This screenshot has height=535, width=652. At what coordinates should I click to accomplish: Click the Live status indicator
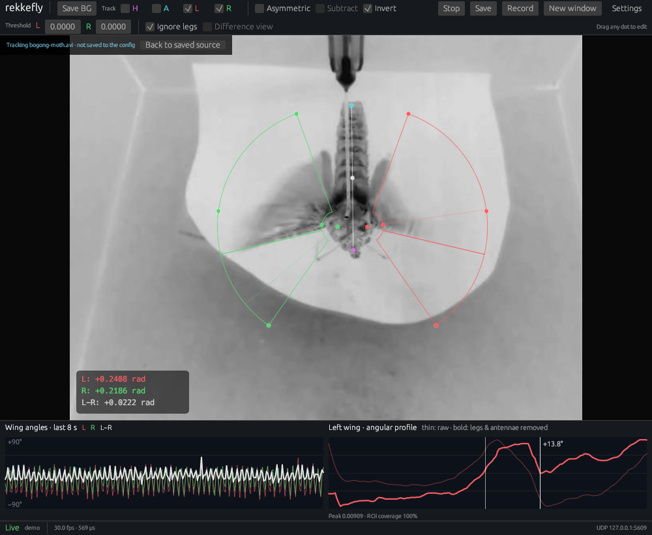12,528
